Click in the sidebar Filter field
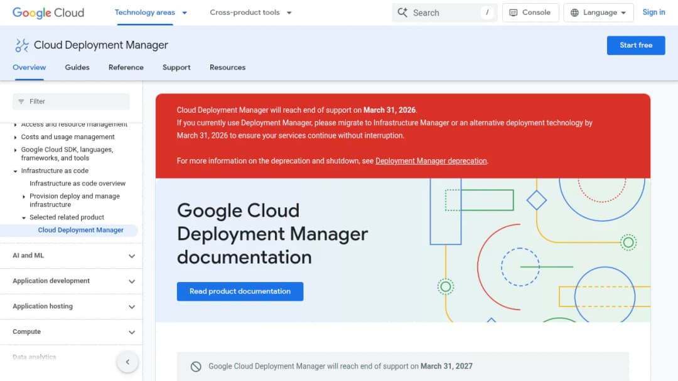Screen dimensions: 678x381 [71, 102]
